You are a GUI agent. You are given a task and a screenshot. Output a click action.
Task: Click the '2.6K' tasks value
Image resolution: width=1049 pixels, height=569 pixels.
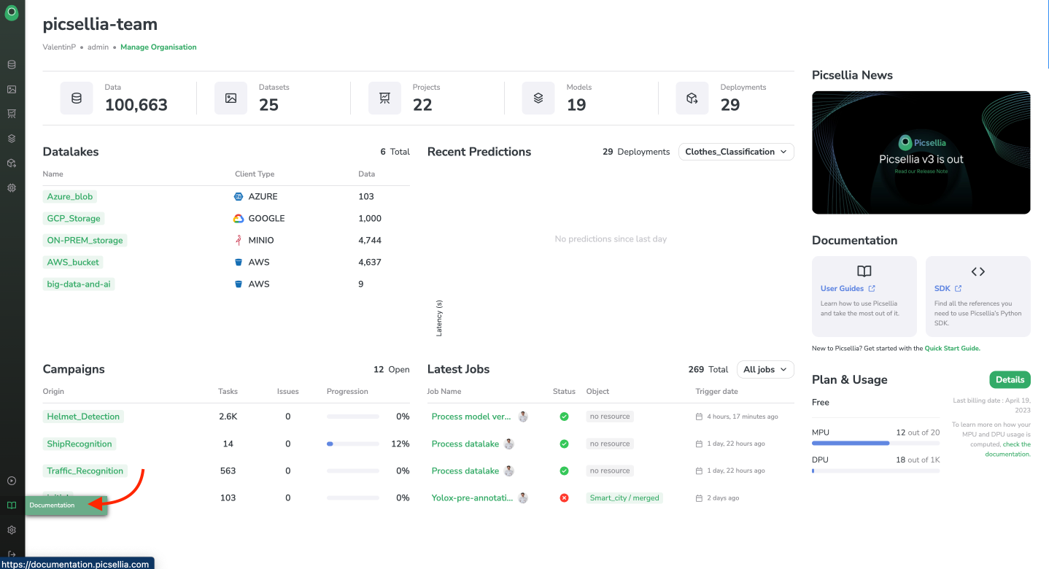[x=228, y=417]
